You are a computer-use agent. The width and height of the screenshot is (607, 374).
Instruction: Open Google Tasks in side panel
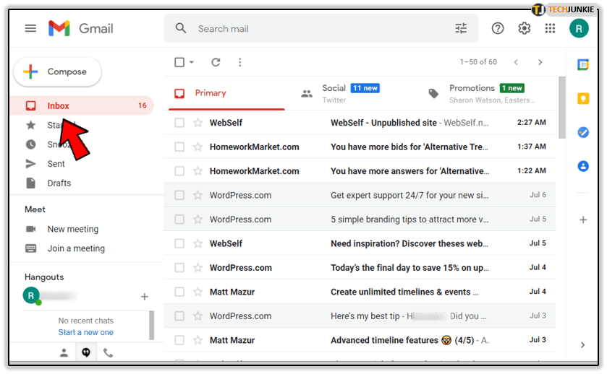[x=583, y=132]
